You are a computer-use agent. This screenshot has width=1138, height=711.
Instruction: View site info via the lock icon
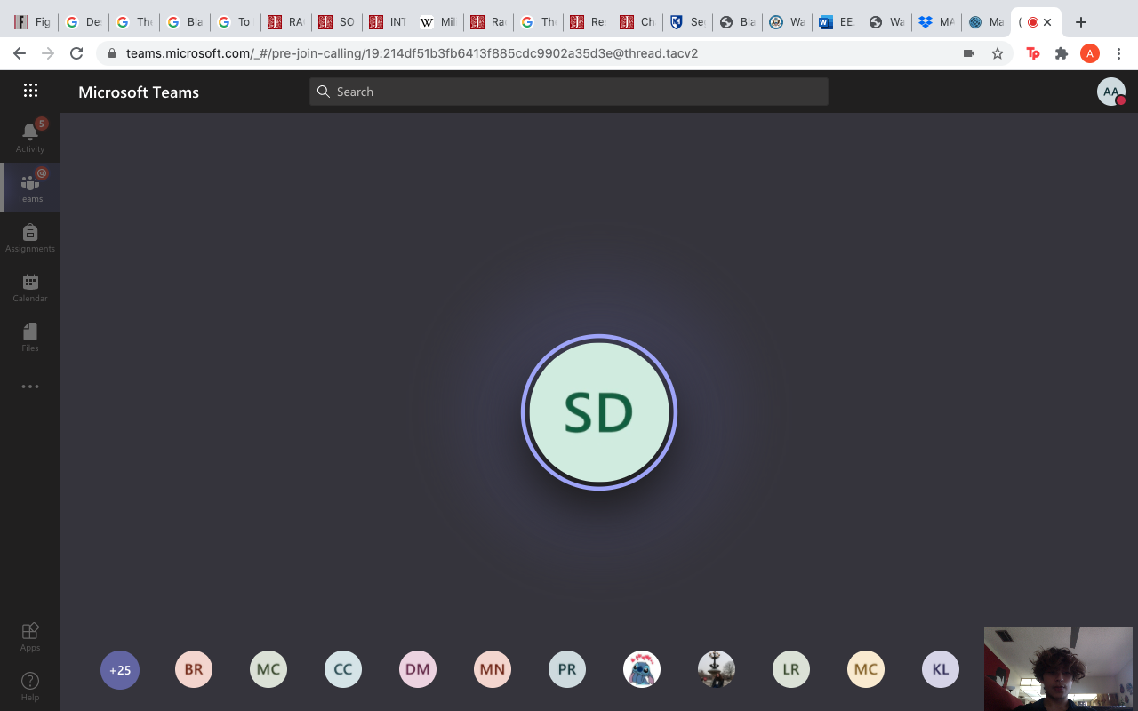pos(112,53)
